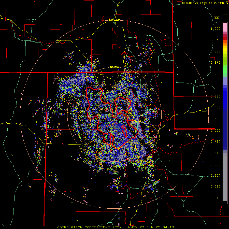Pick the orange segment of color bar

coord(225,44)
